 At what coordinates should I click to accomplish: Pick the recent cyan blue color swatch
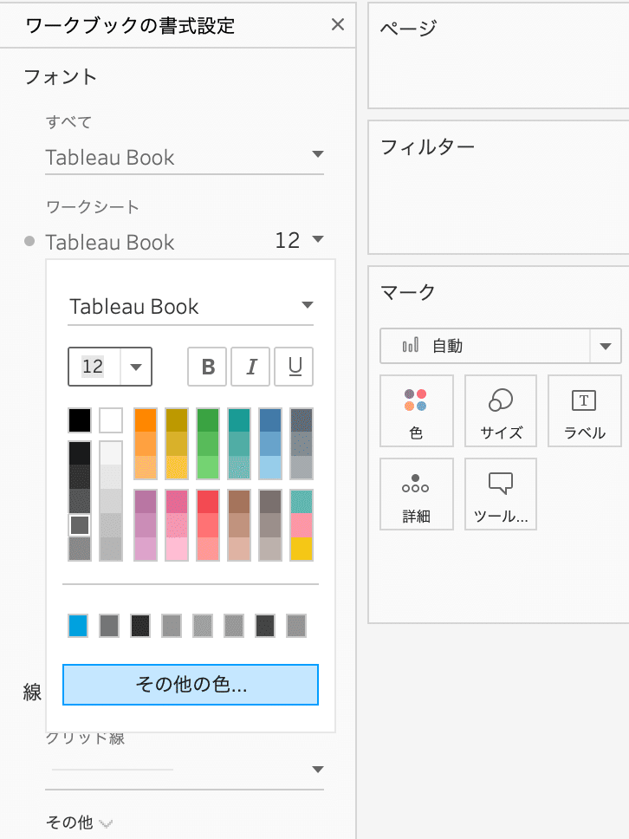pos(78,626)
